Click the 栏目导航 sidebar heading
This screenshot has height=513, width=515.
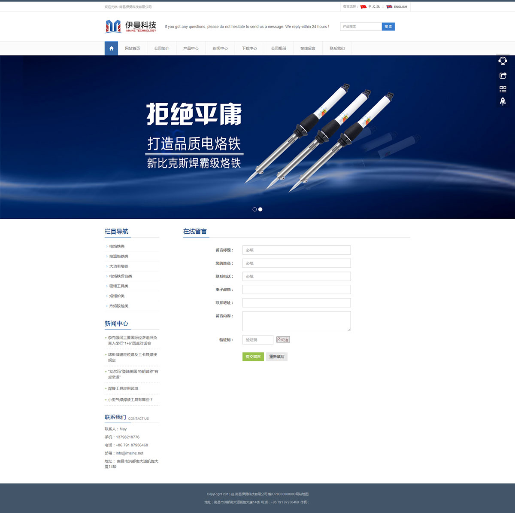click(116, 231)
